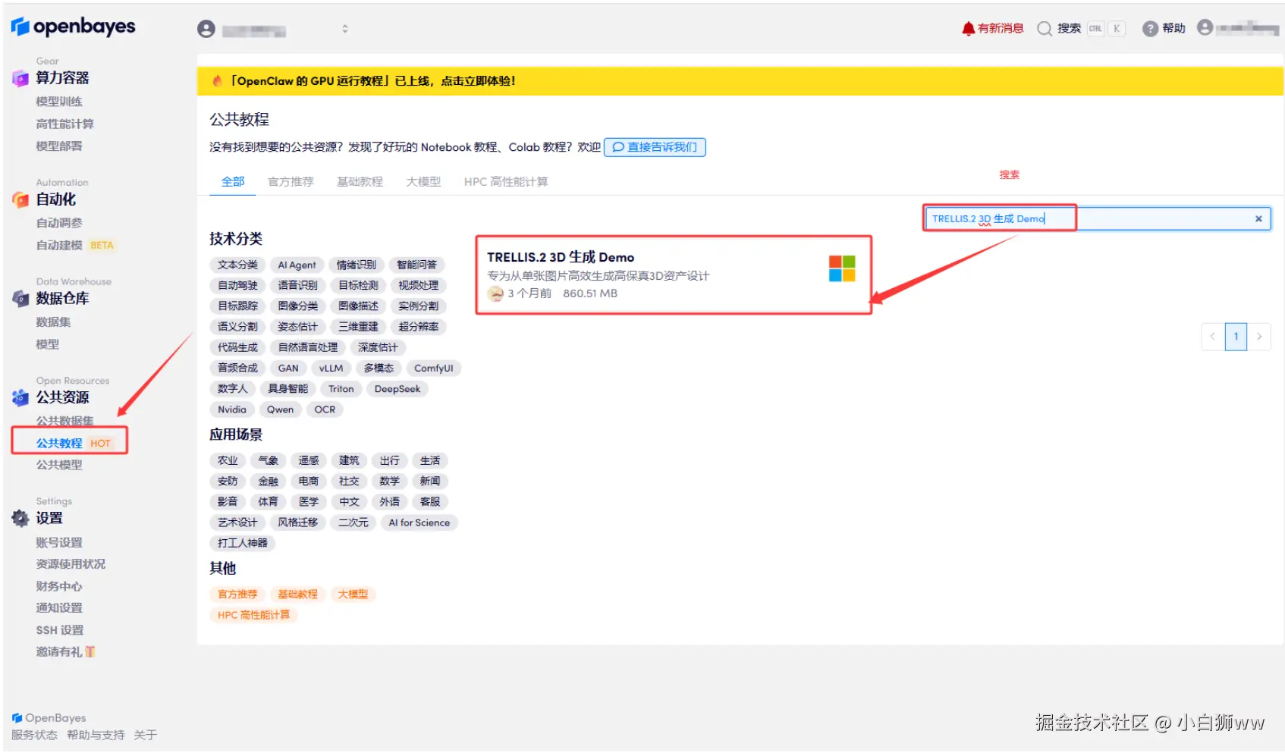
Task: Open 财务中心 in sidebar
Action: 59,586
